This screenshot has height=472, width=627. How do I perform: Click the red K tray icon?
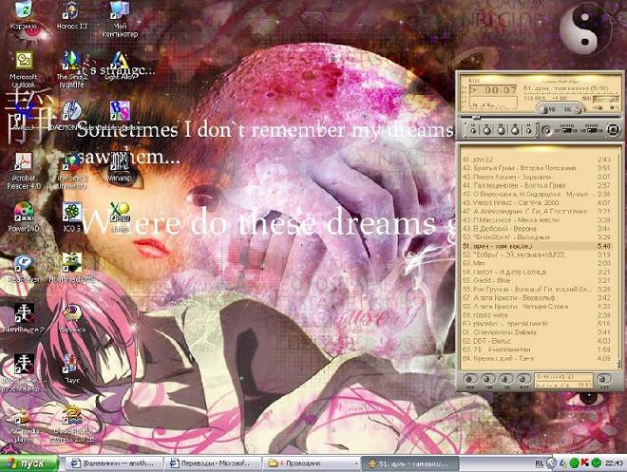click(584, 463)
